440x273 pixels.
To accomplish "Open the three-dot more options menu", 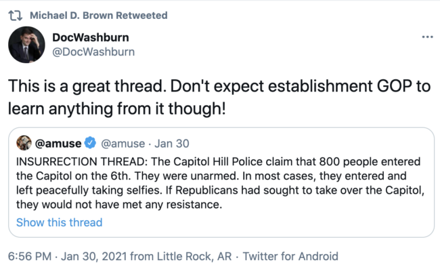I will (x=426, y=37).
